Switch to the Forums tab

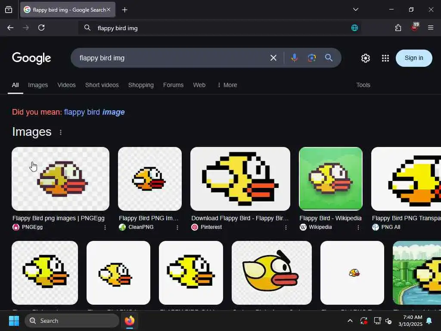[x=173, y=85]
